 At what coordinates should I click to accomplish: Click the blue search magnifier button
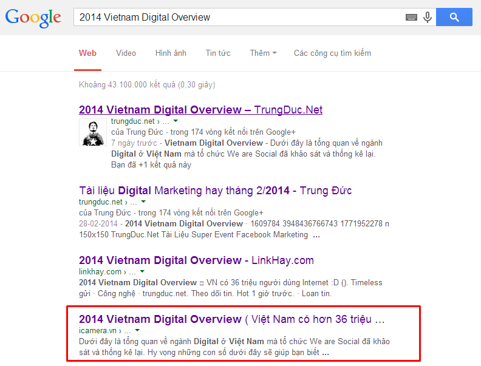coord(454,17)
